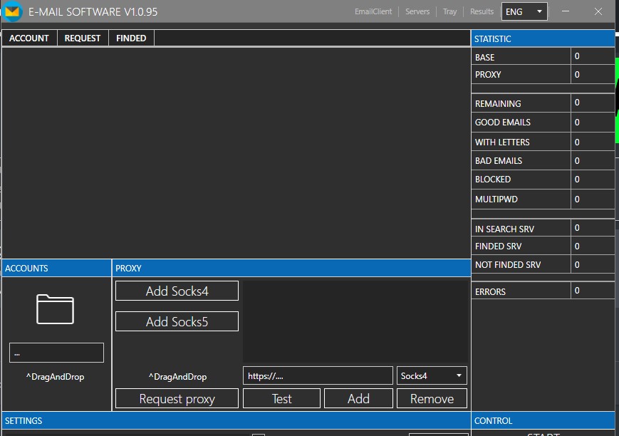Open the FINDED tab

coord(131,38)
